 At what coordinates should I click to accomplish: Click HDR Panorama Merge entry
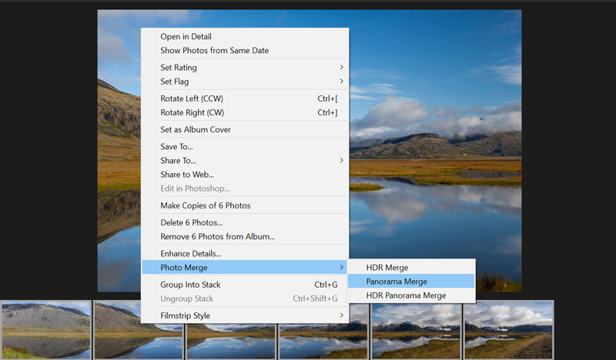(x=406, y=295)
